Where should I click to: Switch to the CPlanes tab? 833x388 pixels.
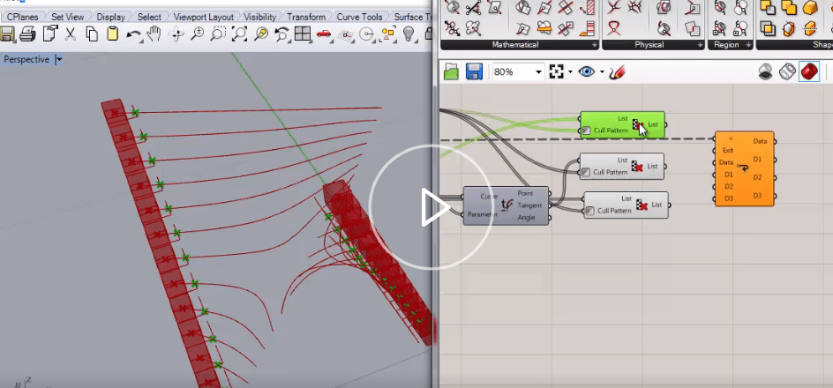pos(23,17)
